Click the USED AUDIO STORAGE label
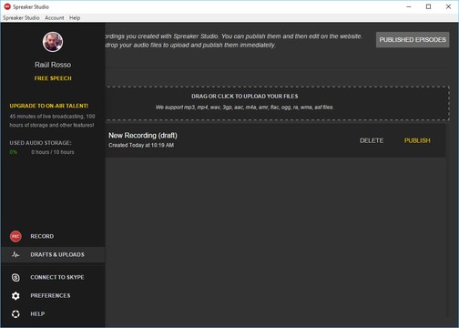This screenshot has height=328, width=459. tap(40, 143)
